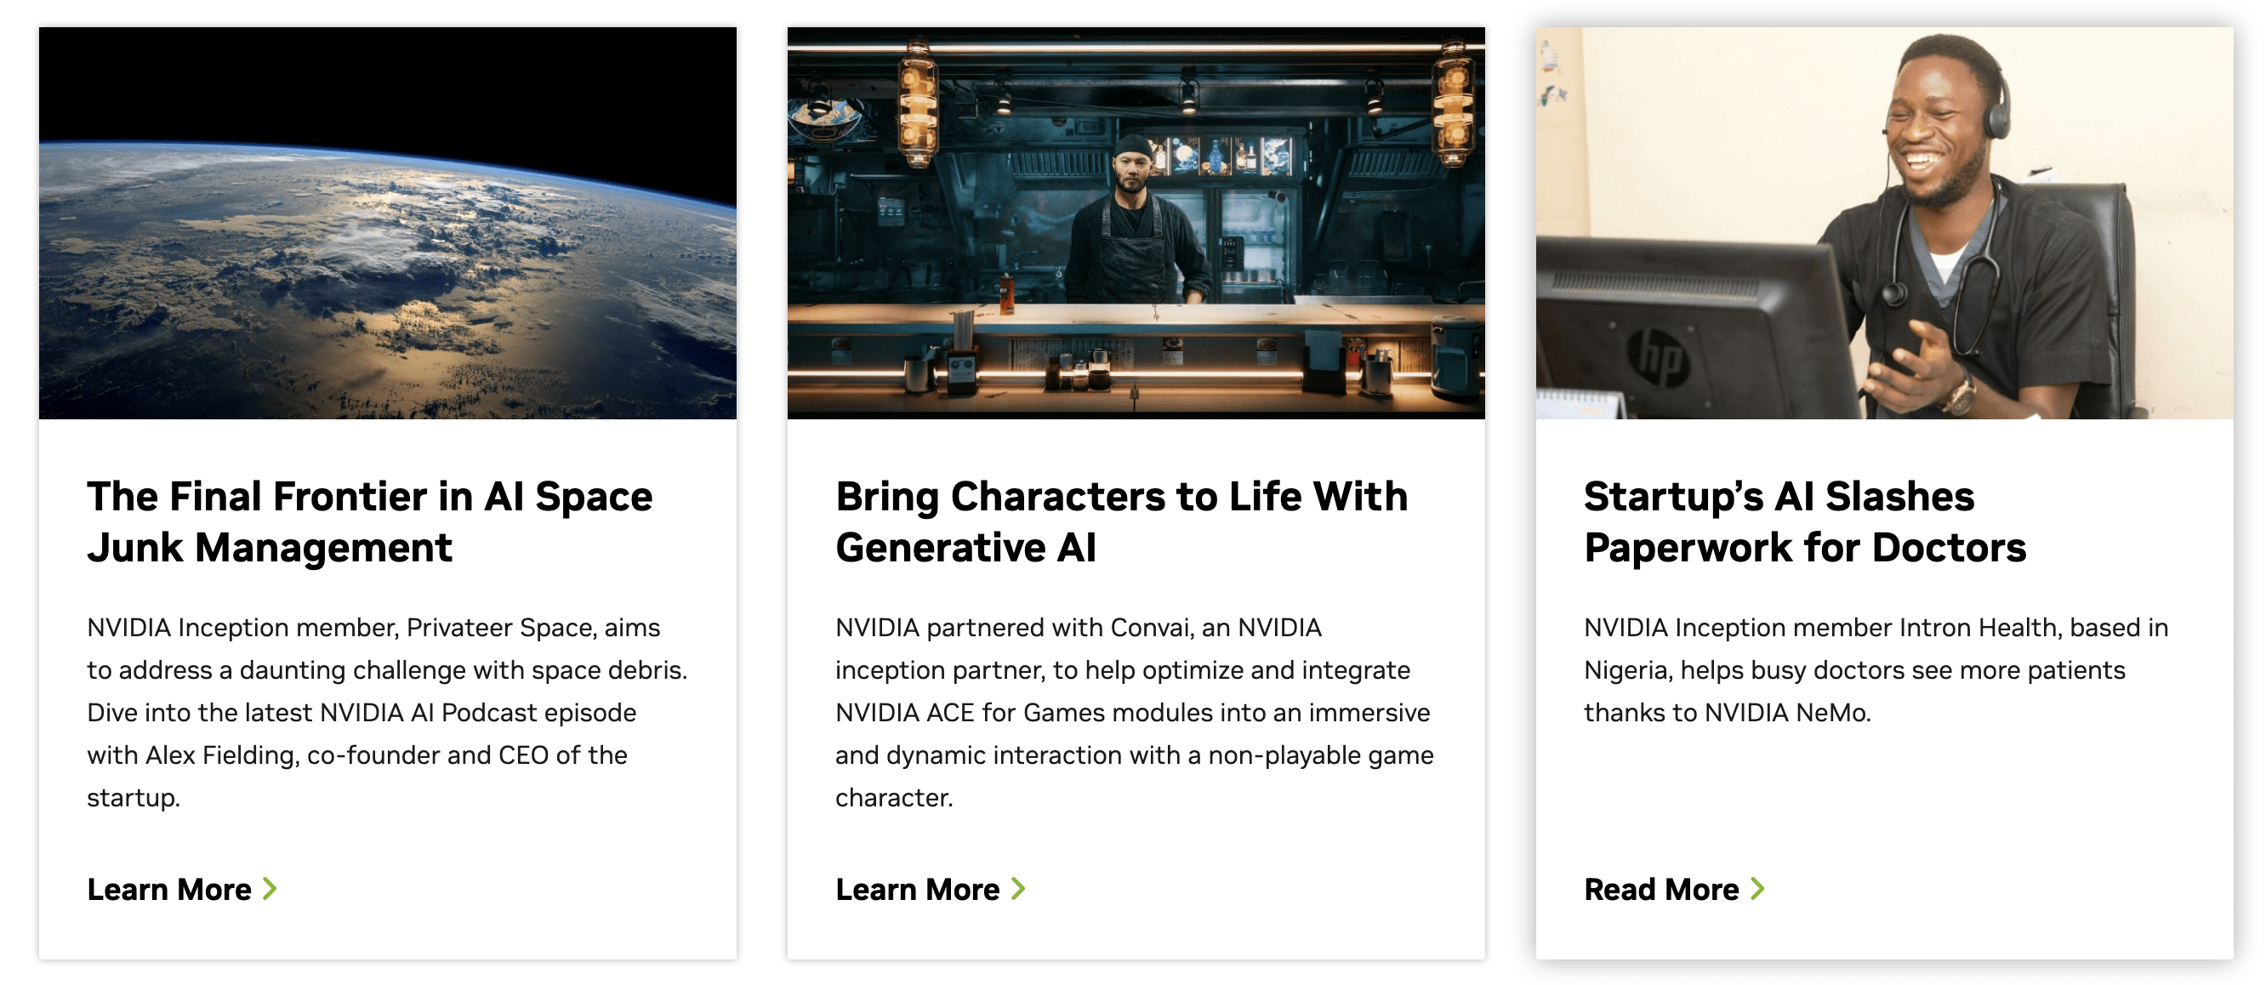The image size is (2266, 985).
Task: Click the Intron Health description text
Action: (x=1876, y=670)
